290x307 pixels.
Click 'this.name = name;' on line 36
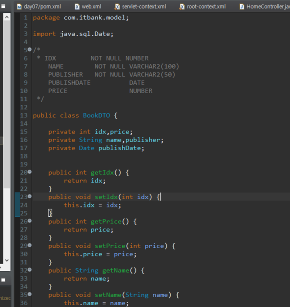click(96, 303)
